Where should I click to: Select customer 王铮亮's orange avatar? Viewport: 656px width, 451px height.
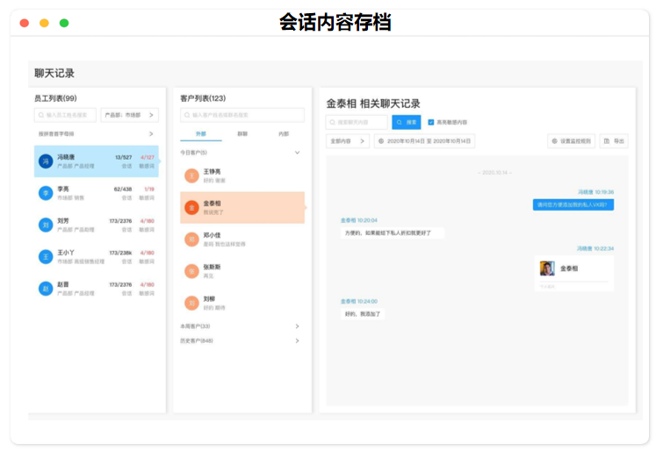point(191,175)
